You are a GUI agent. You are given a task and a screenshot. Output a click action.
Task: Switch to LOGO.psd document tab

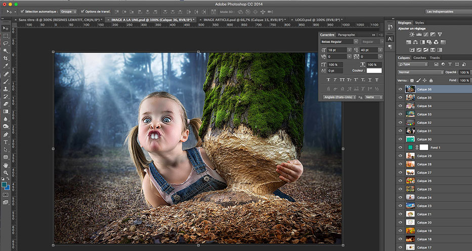point(319,20)
